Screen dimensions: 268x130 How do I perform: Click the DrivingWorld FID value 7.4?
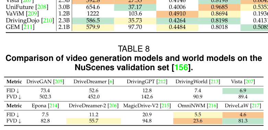(x=198, y=90)
